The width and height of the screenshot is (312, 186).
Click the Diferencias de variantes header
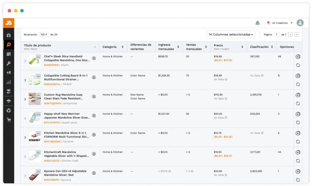(141, 47)
